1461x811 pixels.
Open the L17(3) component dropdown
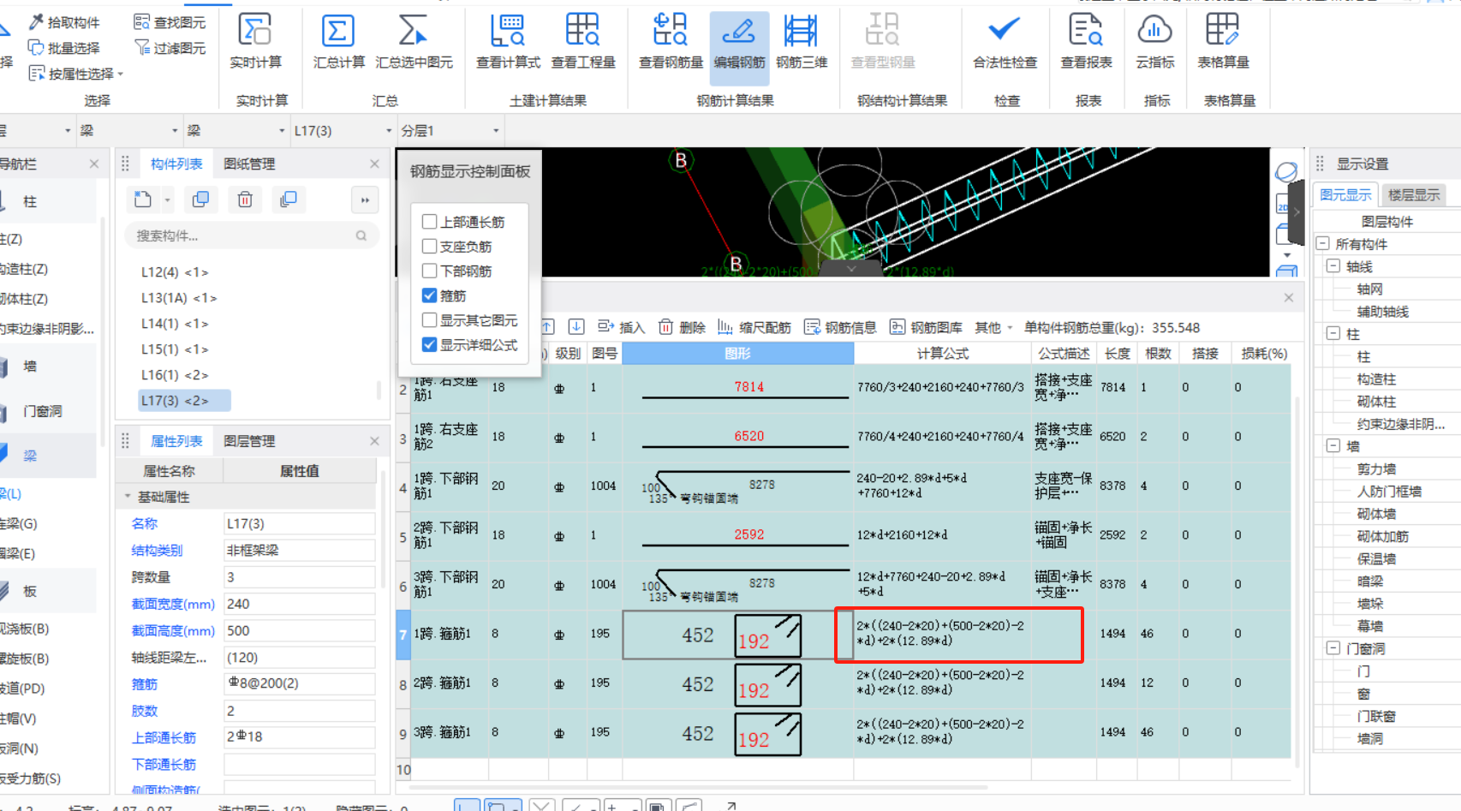coord(389,131)
